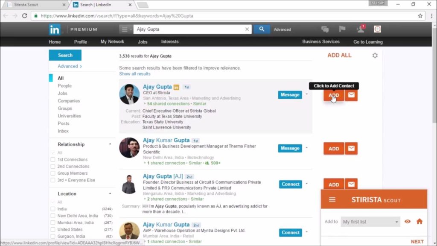The width and height of the screenshot is (437, 246).
Task: Open dropdown arrow beside Ajay Kumar Gupta's Message button
Action: click(306, 147)
